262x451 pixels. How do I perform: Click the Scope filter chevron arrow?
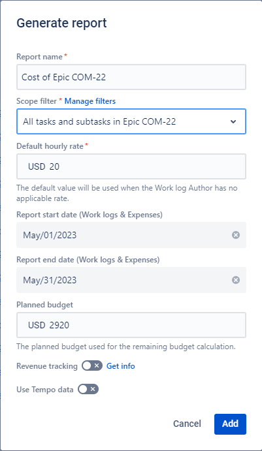233,121
